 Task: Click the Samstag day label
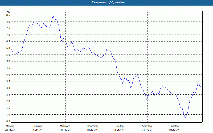click(147, 126)
